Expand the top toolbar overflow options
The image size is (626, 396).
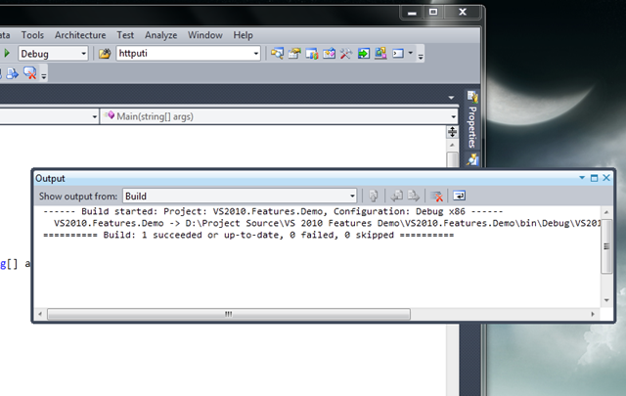click(x=421, y=57)
